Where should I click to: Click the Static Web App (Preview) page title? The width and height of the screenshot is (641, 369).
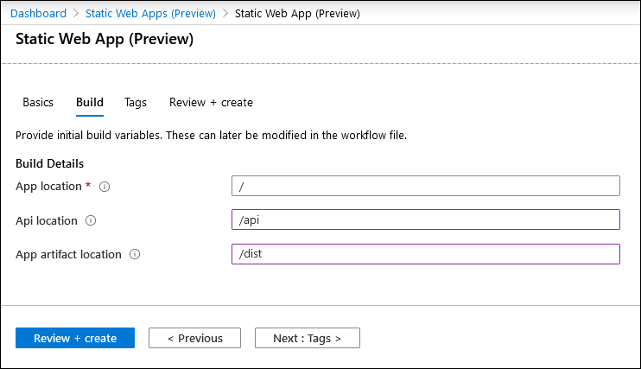click(105, 39)
